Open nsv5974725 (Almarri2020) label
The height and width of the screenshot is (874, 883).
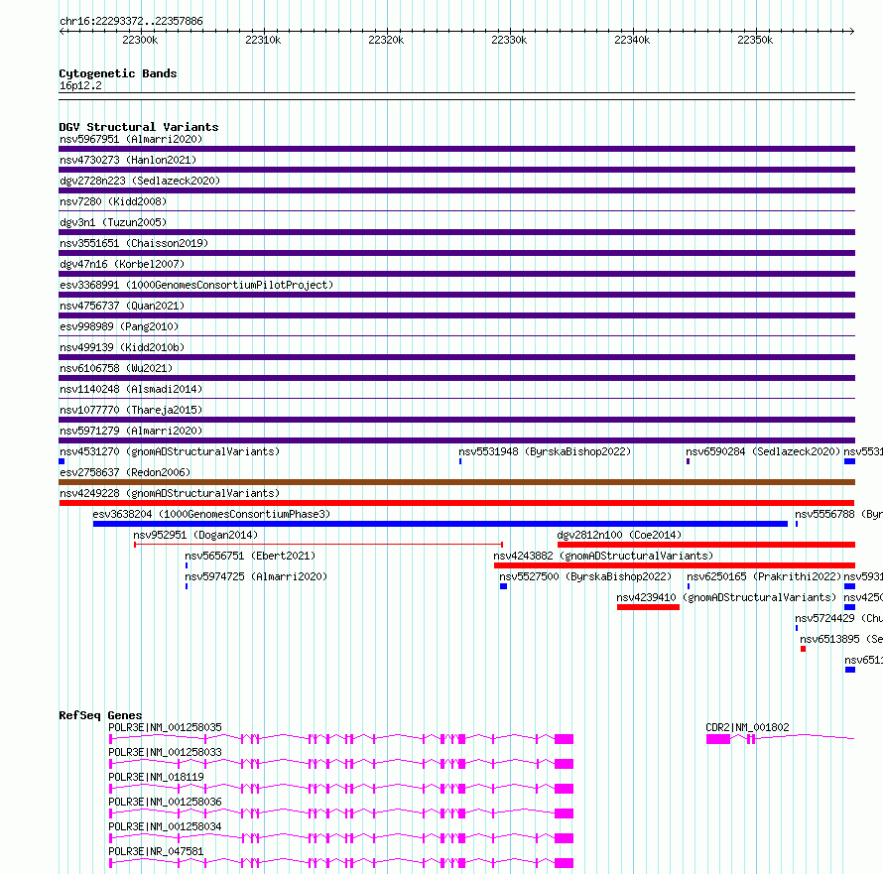(x=256, y=576)
